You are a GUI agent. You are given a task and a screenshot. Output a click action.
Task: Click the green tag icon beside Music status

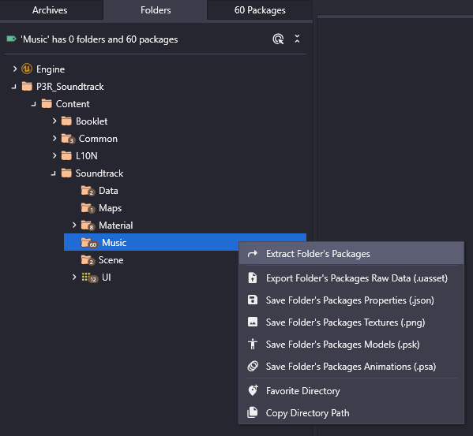pos(12,39)
